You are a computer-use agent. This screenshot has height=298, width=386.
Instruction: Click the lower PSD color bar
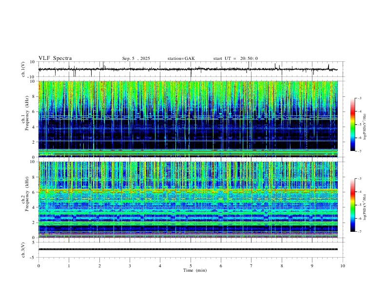(x=352, y=205)
